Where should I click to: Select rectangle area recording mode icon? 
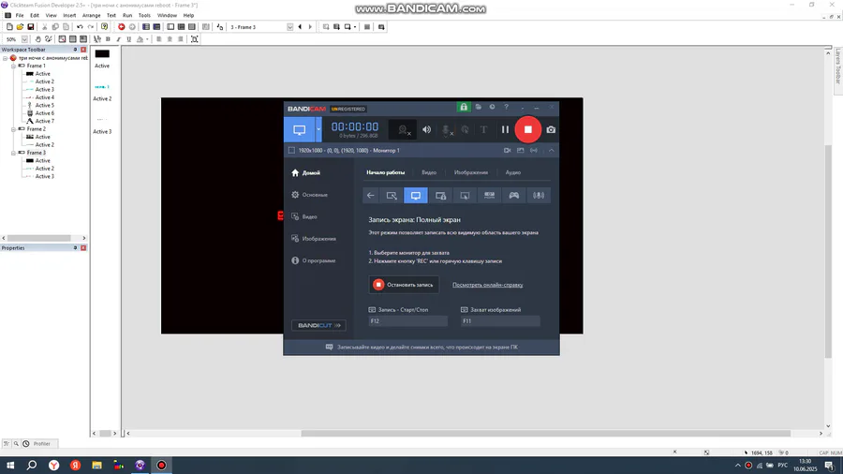(392, 195)
